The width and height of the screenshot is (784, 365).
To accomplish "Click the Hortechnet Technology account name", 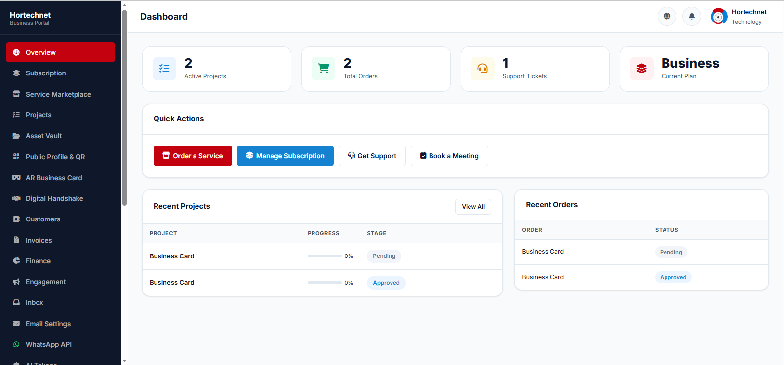I will 749,16.
